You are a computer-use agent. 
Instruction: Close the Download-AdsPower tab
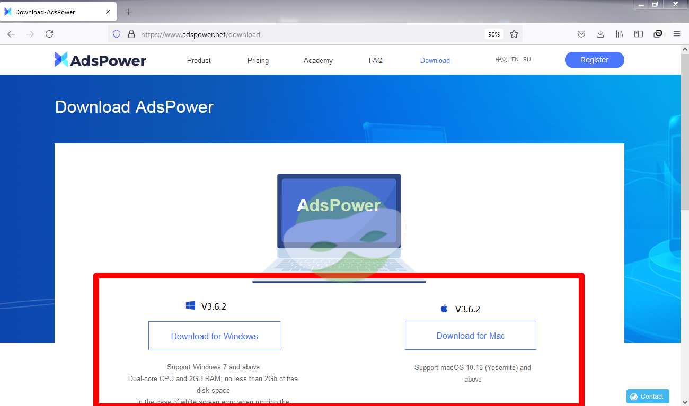pos(108,12)
